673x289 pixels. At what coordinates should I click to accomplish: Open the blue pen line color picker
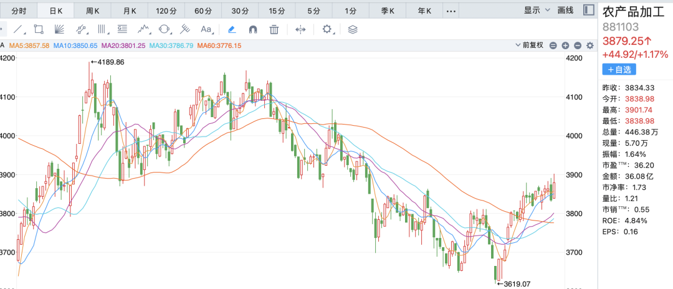pos(231,29)
